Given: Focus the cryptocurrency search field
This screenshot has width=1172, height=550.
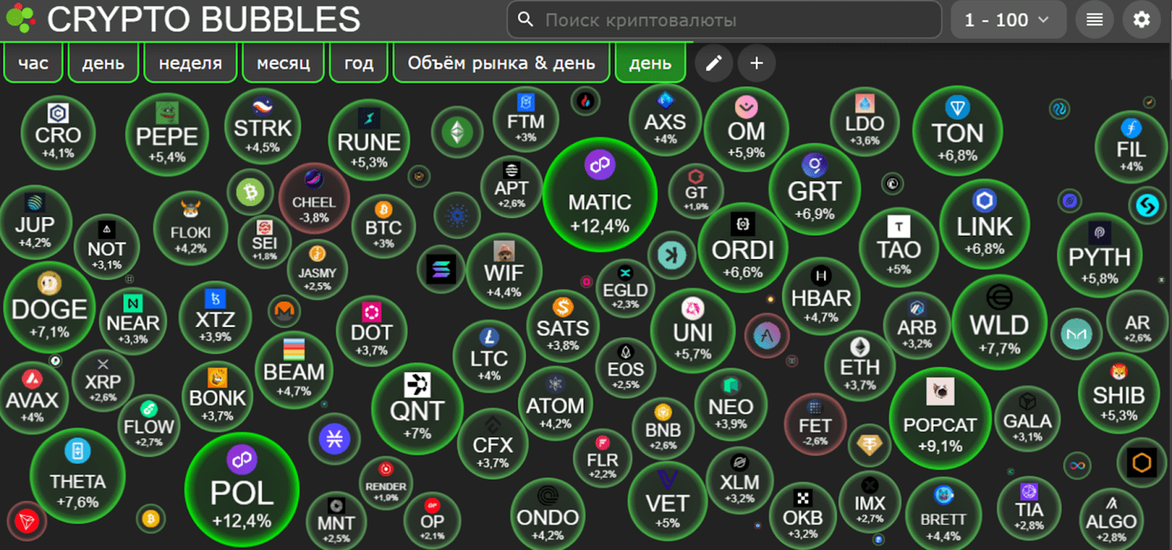Looking at the screenshot, I should [724, 20].
